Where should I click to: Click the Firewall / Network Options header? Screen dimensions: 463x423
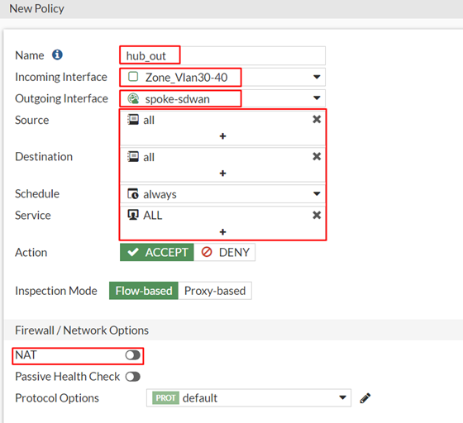tap(82, 330)
